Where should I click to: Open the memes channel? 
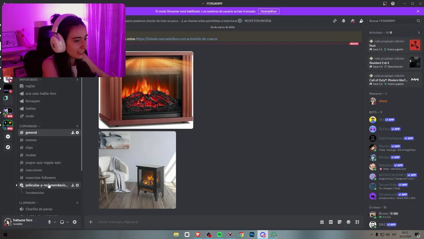coord(49,140)
